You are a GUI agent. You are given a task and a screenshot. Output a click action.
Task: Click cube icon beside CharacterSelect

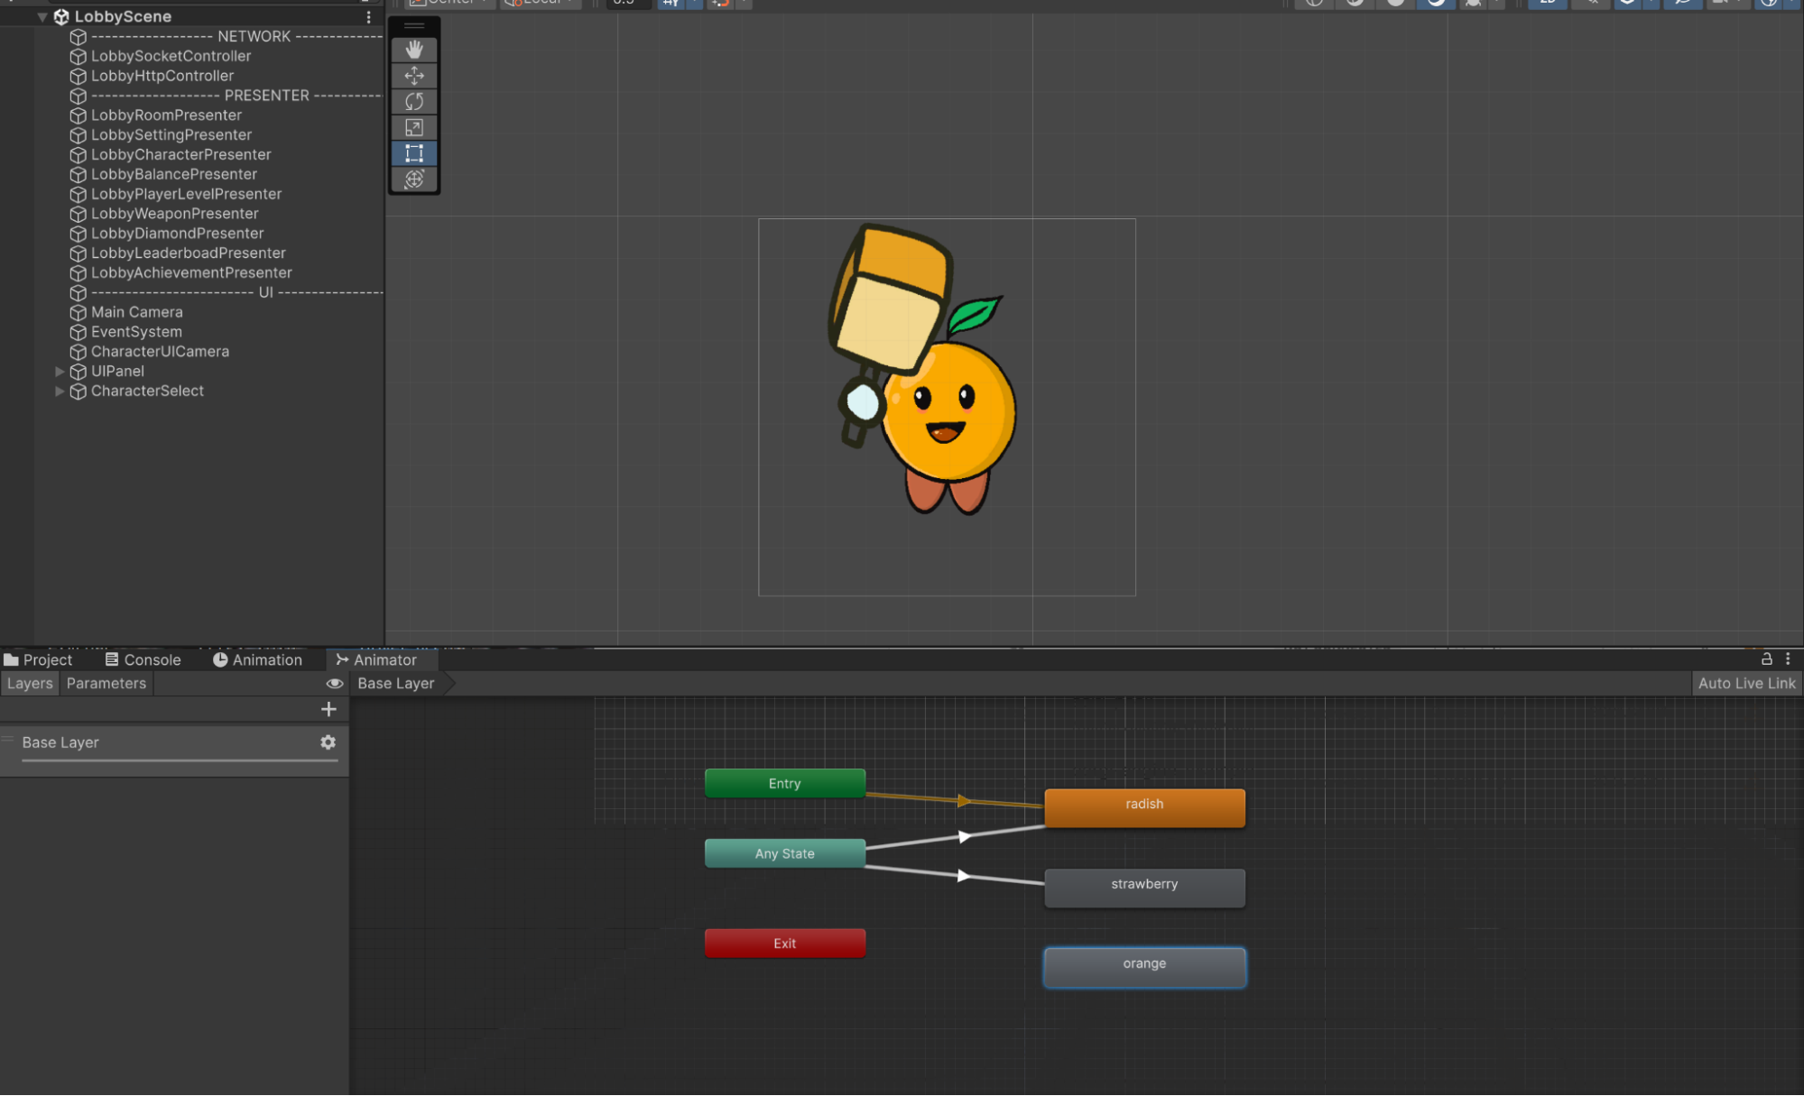tap(79, 391)
